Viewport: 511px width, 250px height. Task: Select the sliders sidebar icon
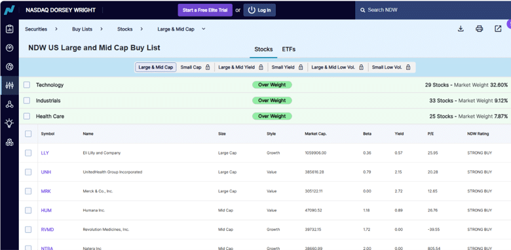(x=9, y=86)
